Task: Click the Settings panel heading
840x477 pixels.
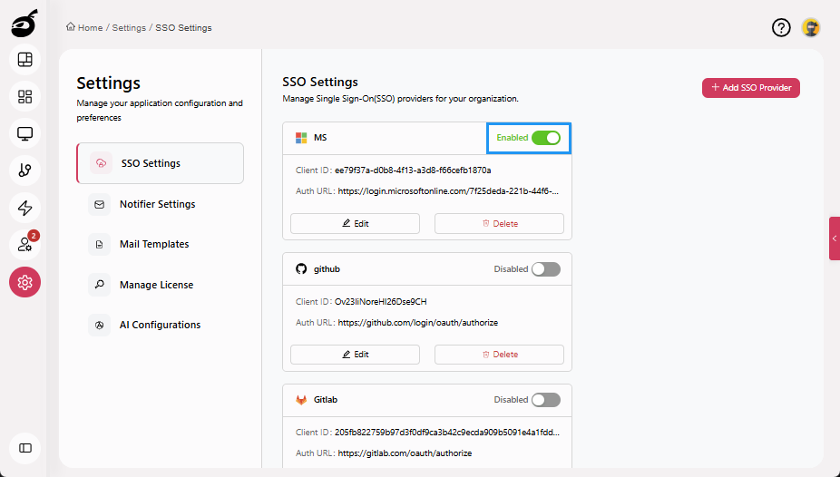Action: (108, 83)
